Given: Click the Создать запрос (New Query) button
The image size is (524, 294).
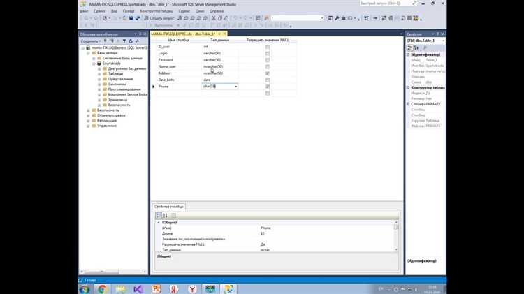Looking at the screenshot, I should click(x=159, y=18).
